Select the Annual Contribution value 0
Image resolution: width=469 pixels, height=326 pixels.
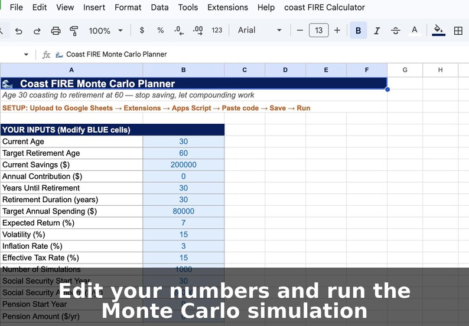(183, 176)
